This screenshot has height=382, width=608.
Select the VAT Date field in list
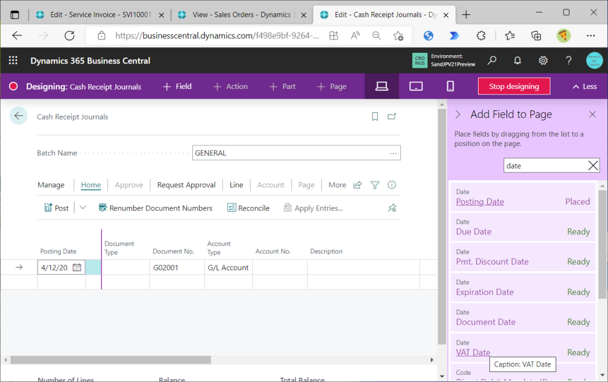(x=522, y=348)
